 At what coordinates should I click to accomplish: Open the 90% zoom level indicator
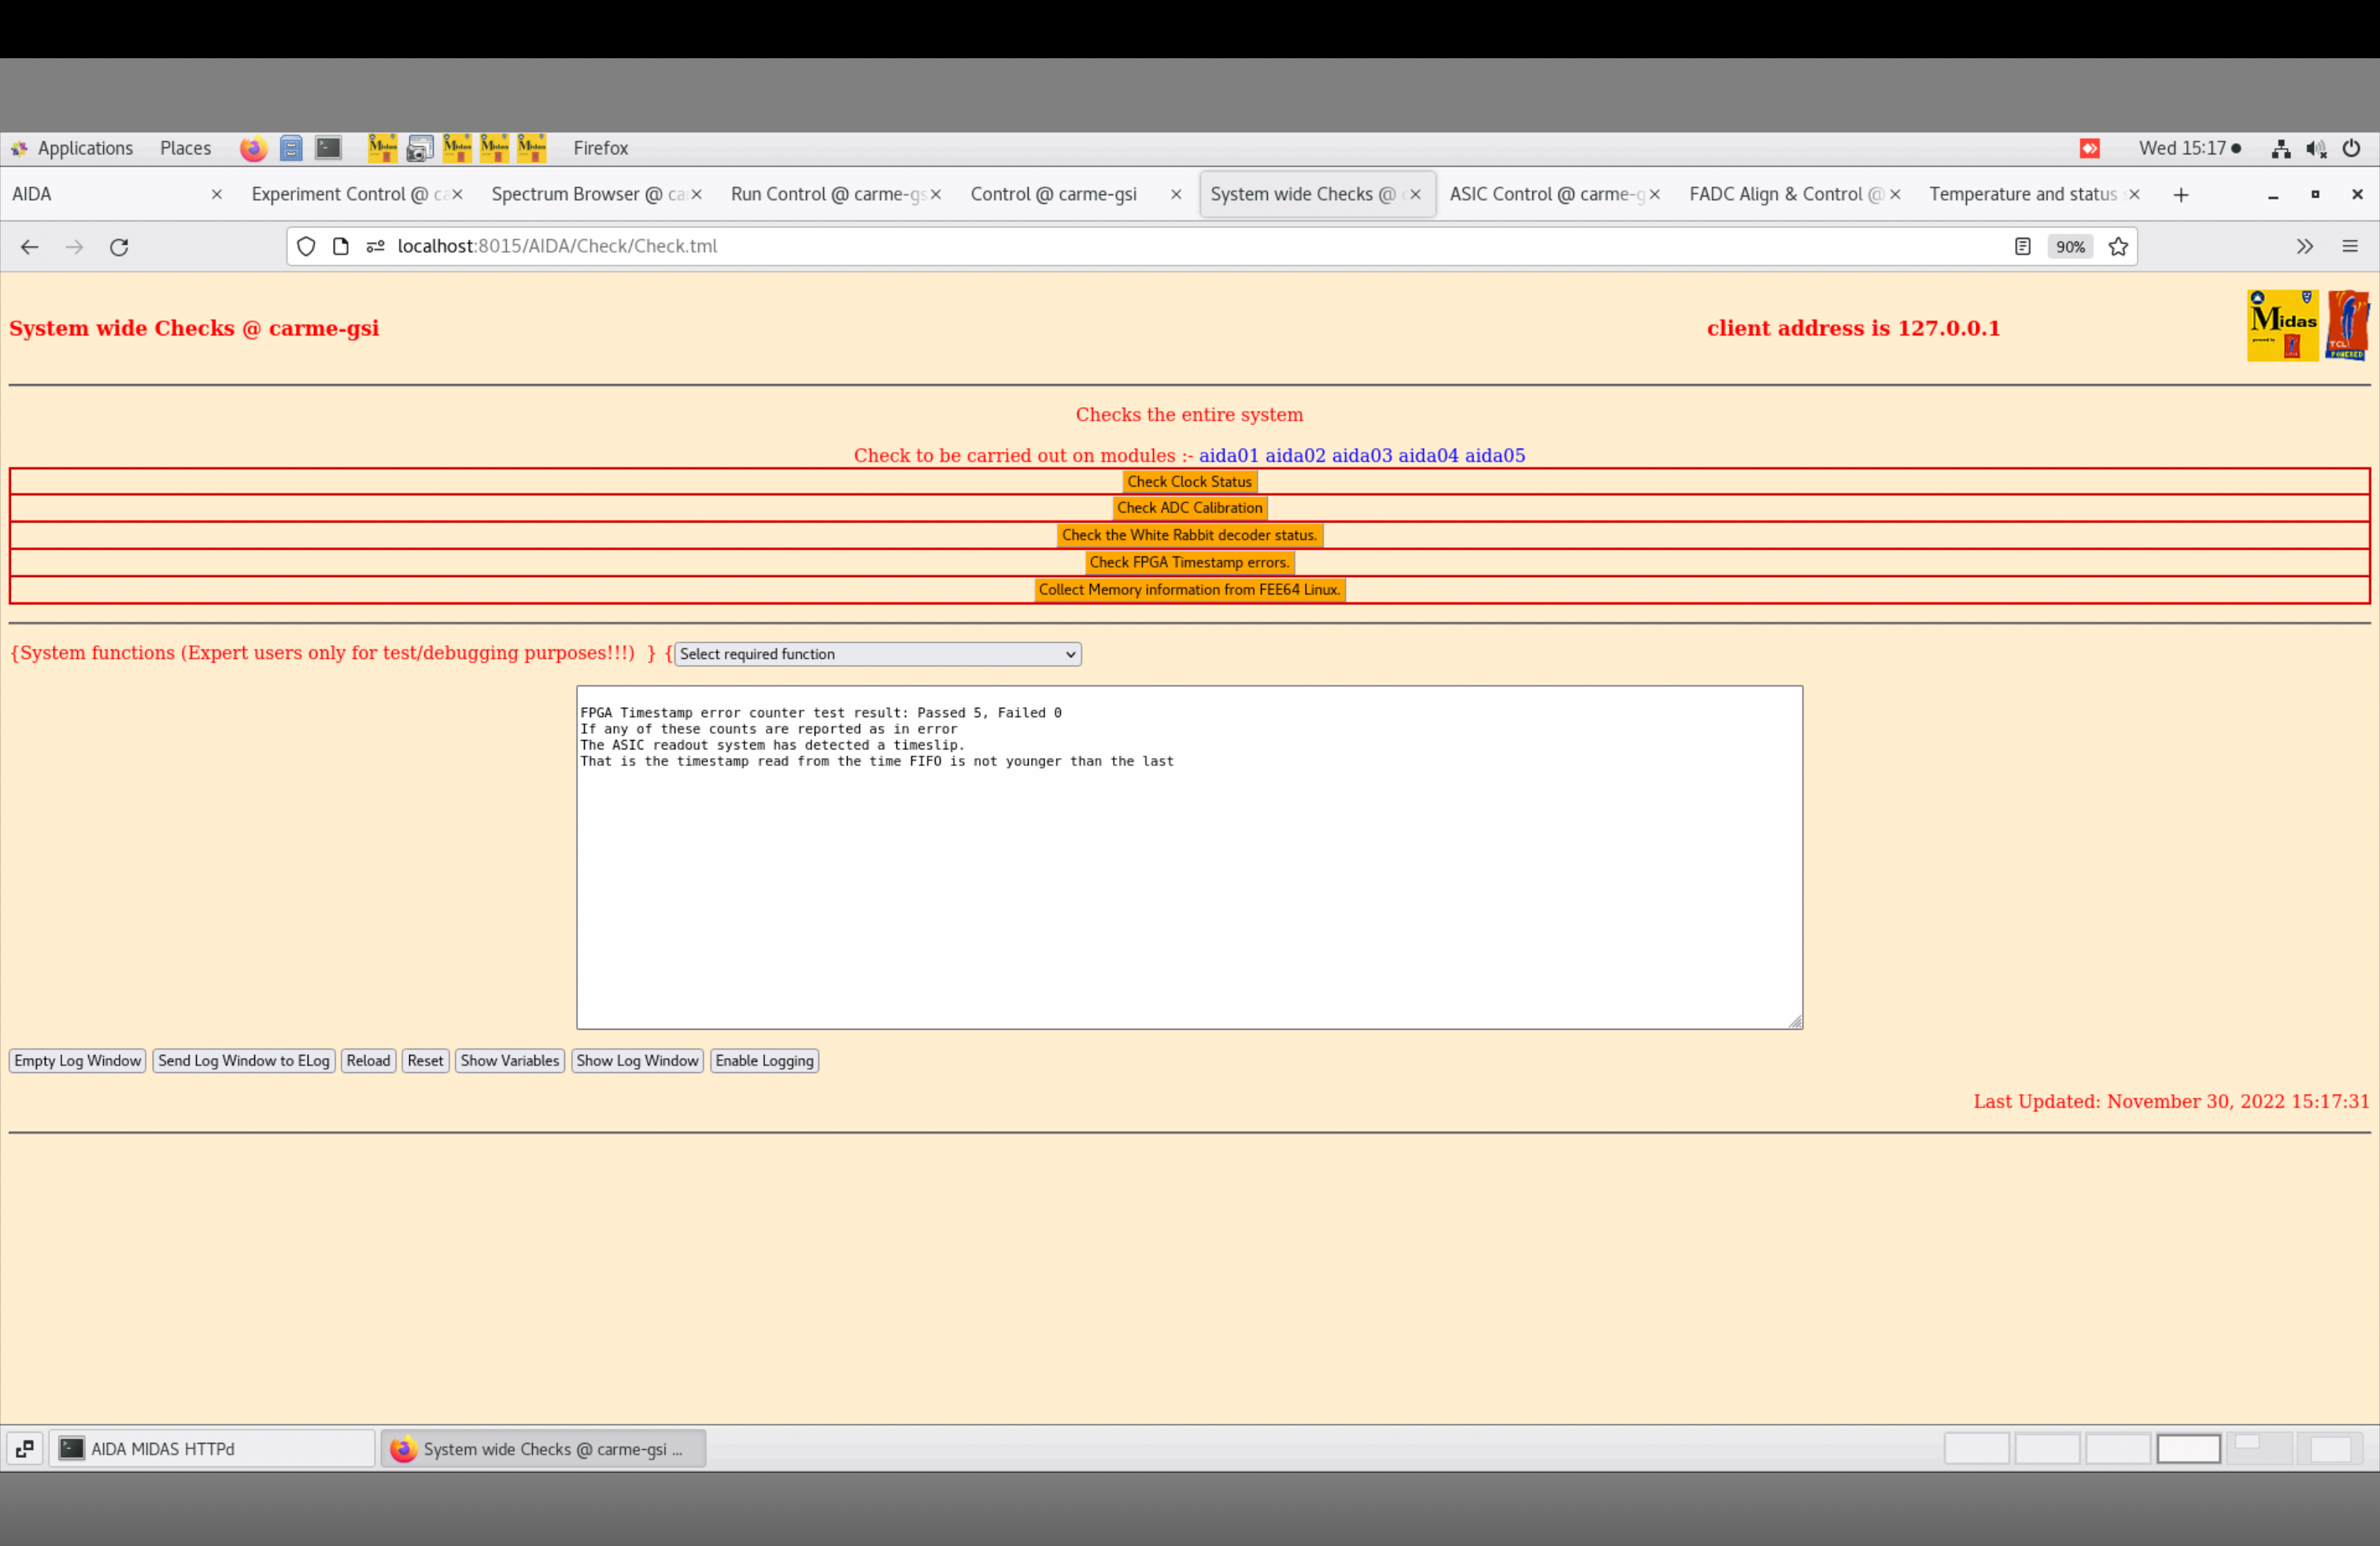pyautogui.click(x=2070, y=247)
